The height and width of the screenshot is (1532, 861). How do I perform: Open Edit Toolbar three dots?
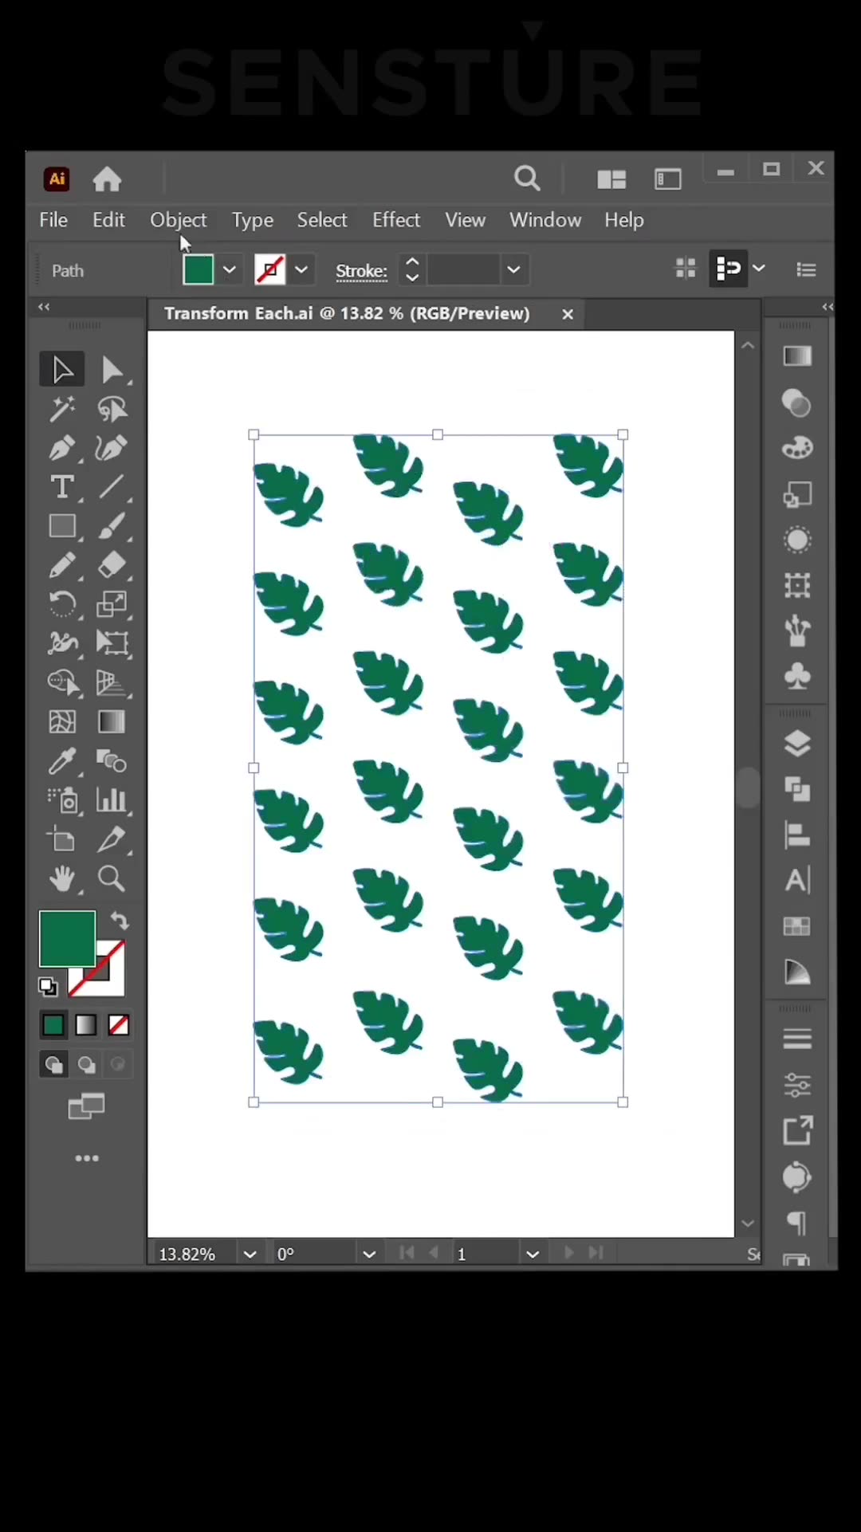86,1158
